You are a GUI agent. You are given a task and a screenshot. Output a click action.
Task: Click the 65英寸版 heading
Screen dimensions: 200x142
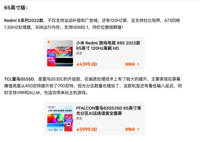[x=16, y=8]
